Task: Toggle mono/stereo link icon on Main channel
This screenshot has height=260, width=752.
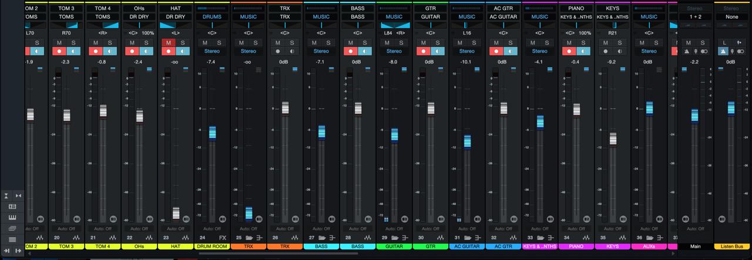Action: pos(704,51)
